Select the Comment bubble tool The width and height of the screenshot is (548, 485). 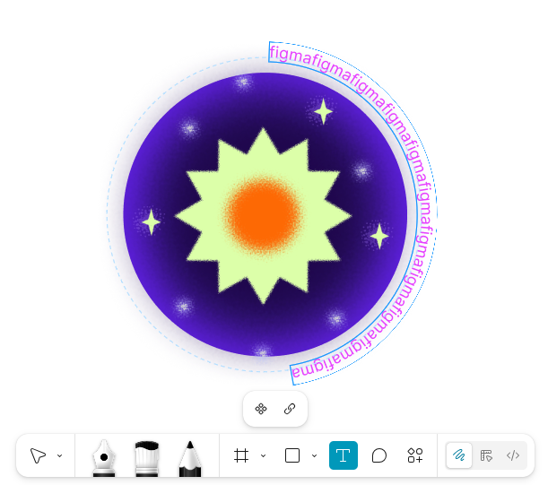(379, 455)
